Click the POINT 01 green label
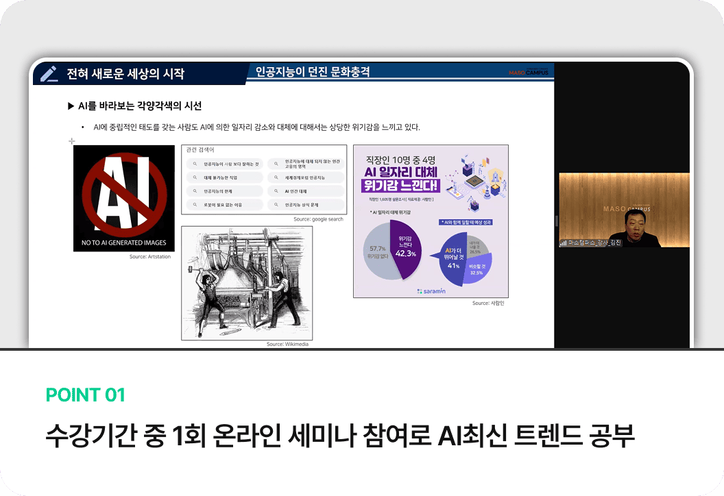The height and width of the screenshot is (496, 724). pyautogui.click(x=85, y=395)
